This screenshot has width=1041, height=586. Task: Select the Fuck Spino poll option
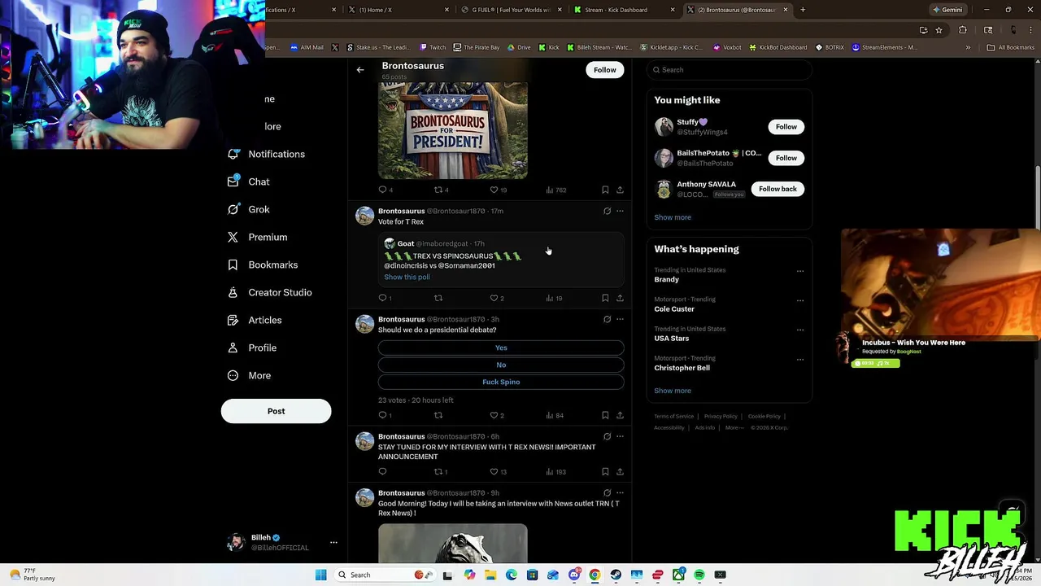(x=501, y=382)
